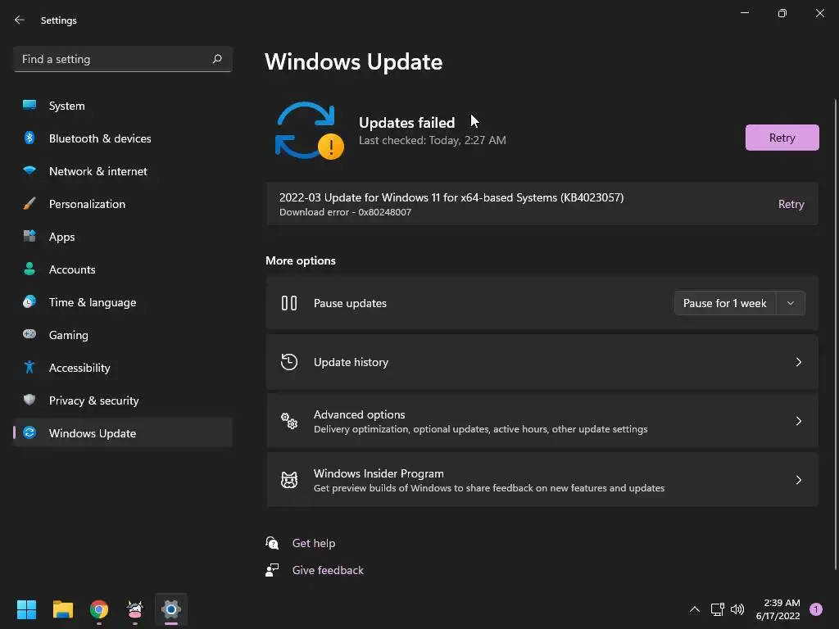Click the Gaming controller icon
Viewport: 839px width, 629px height.
pyautogui.click(x=29, y=334)
